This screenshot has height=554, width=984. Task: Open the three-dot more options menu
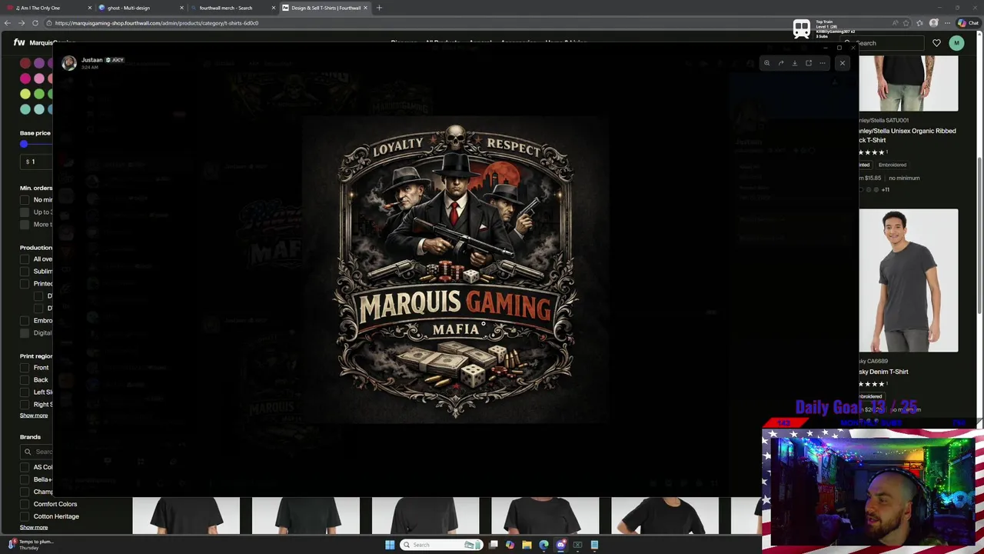822,63
